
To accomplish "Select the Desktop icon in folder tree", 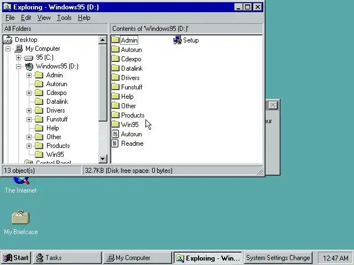I will [8, 40].
